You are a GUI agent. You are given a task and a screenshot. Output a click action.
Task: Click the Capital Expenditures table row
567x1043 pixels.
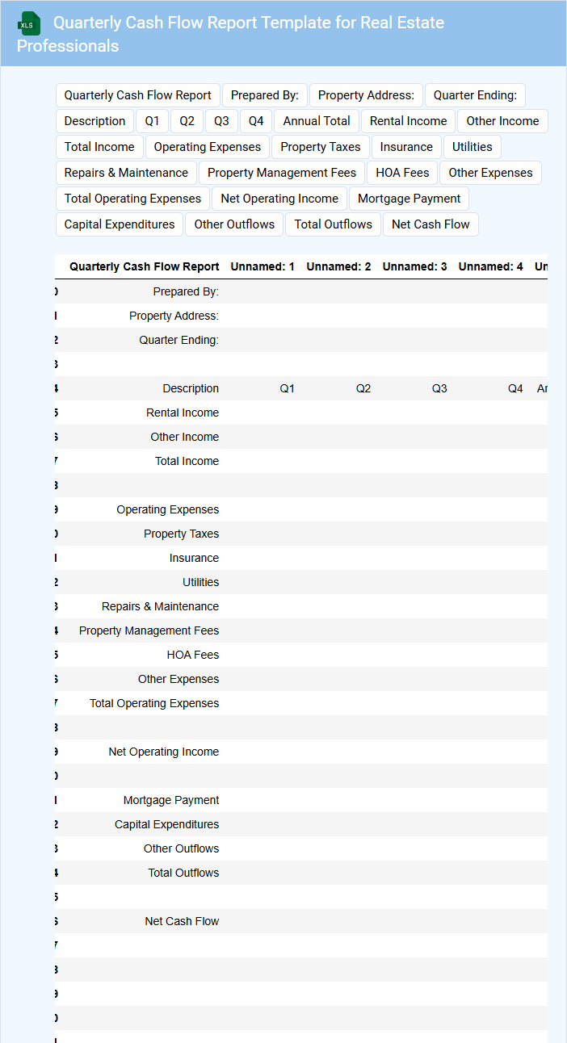[x=301, y=824]
